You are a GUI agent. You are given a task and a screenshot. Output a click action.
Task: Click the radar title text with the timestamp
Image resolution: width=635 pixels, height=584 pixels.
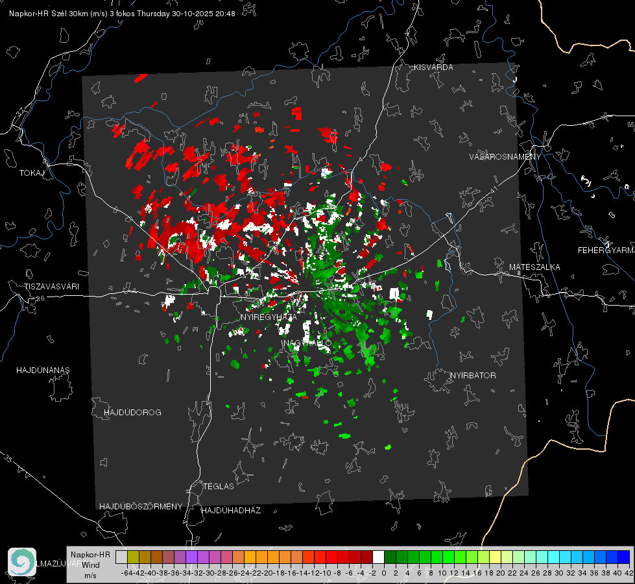(122, 14)
